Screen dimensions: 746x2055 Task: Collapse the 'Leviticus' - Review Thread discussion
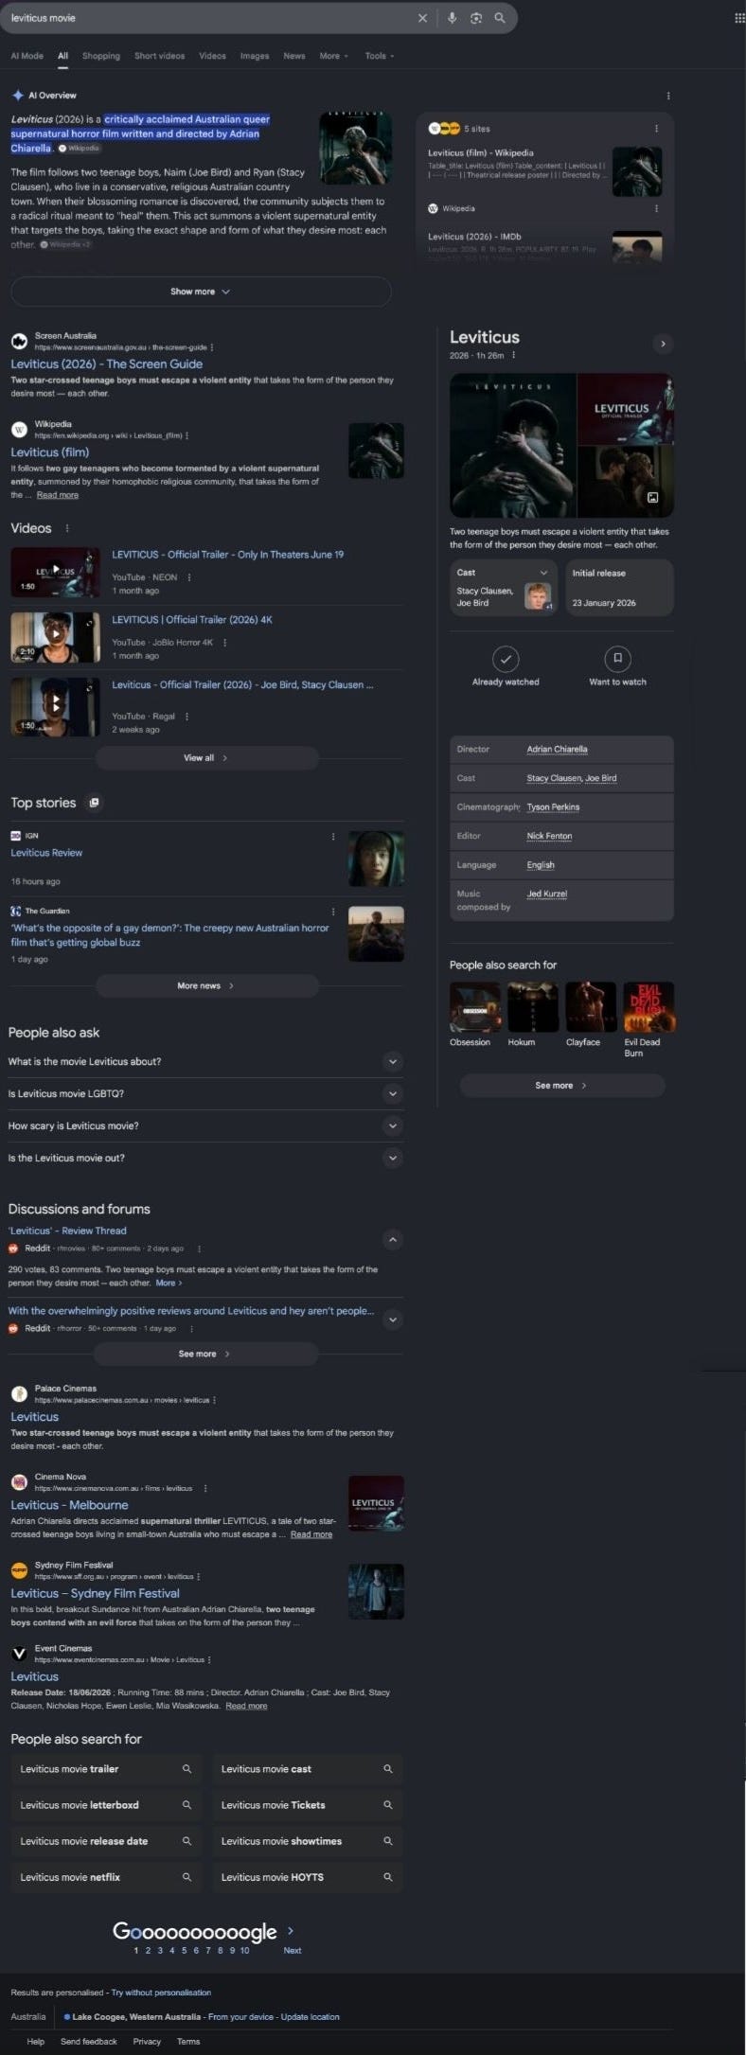(x=392, y=1239)
